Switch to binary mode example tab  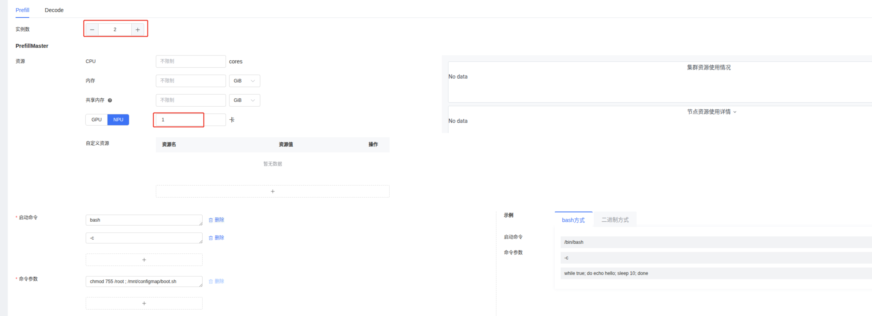tap(615, 220)
